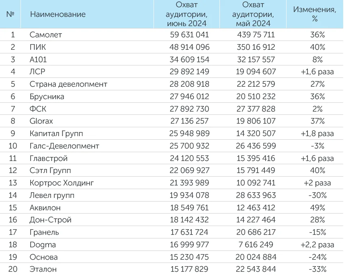
Task: Select the "Самолет" company name cell
Action: coord(45,35)
